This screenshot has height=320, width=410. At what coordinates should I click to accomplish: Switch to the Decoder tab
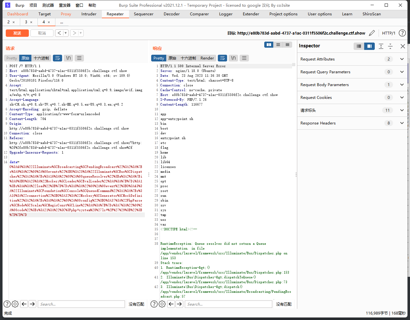pos(172,14)
